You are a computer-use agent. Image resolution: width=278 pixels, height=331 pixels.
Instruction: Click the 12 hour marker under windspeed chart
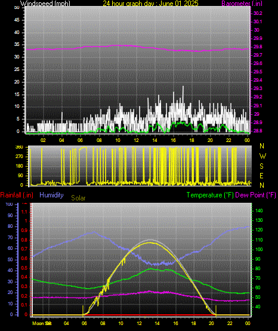[136, 140]
